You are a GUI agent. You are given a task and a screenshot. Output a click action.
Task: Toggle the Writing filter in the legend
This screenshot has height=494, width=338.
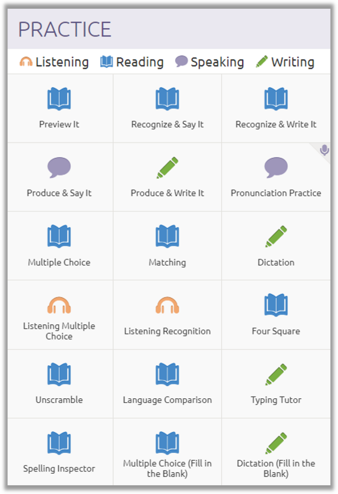(x=285, y=62)
